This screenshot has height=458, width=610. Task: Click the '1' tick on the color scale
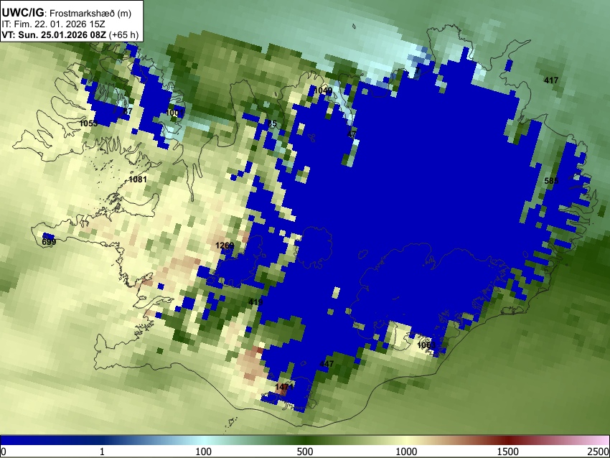[102, 452]
